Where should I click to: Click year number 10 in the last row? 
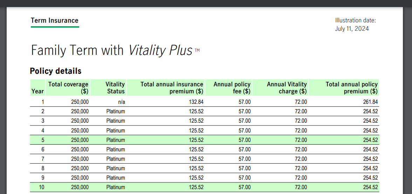click(41, 187)
